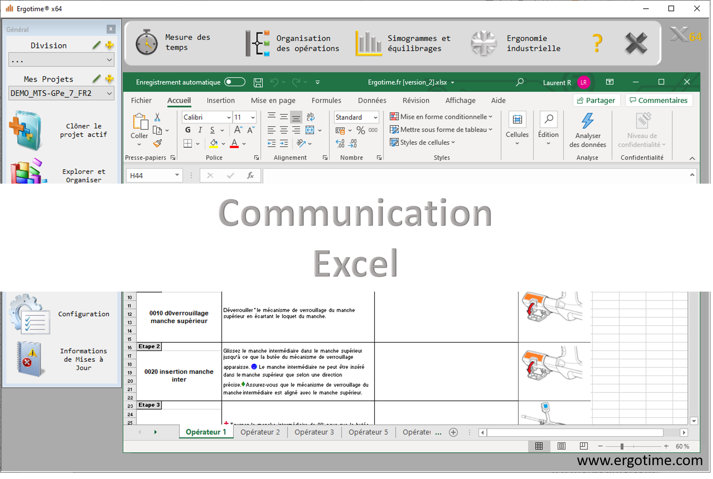The image size is (713, 479).
Task: Click the yellow fill color bucket
Action: pyautogui.click(x=214, y=144)
